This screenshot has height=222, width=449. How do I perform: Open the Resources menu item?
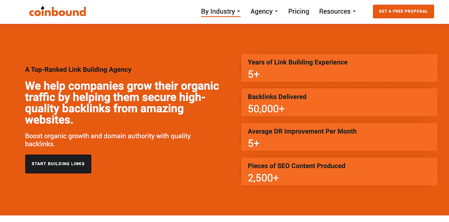pyautogui.click(x=334, y=11)
